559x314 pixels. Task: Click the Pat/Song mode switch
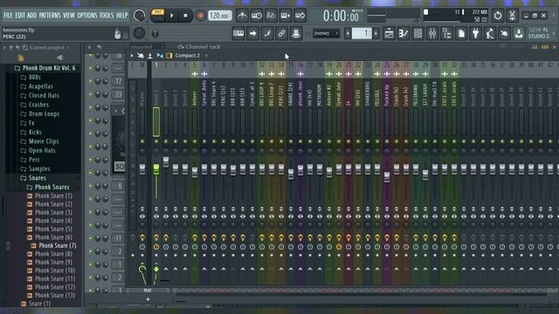coord(157,16)
